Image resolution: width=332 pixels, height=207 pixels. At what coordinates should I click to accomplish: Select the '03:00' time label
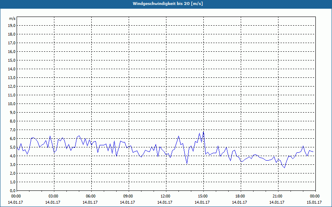54,196
